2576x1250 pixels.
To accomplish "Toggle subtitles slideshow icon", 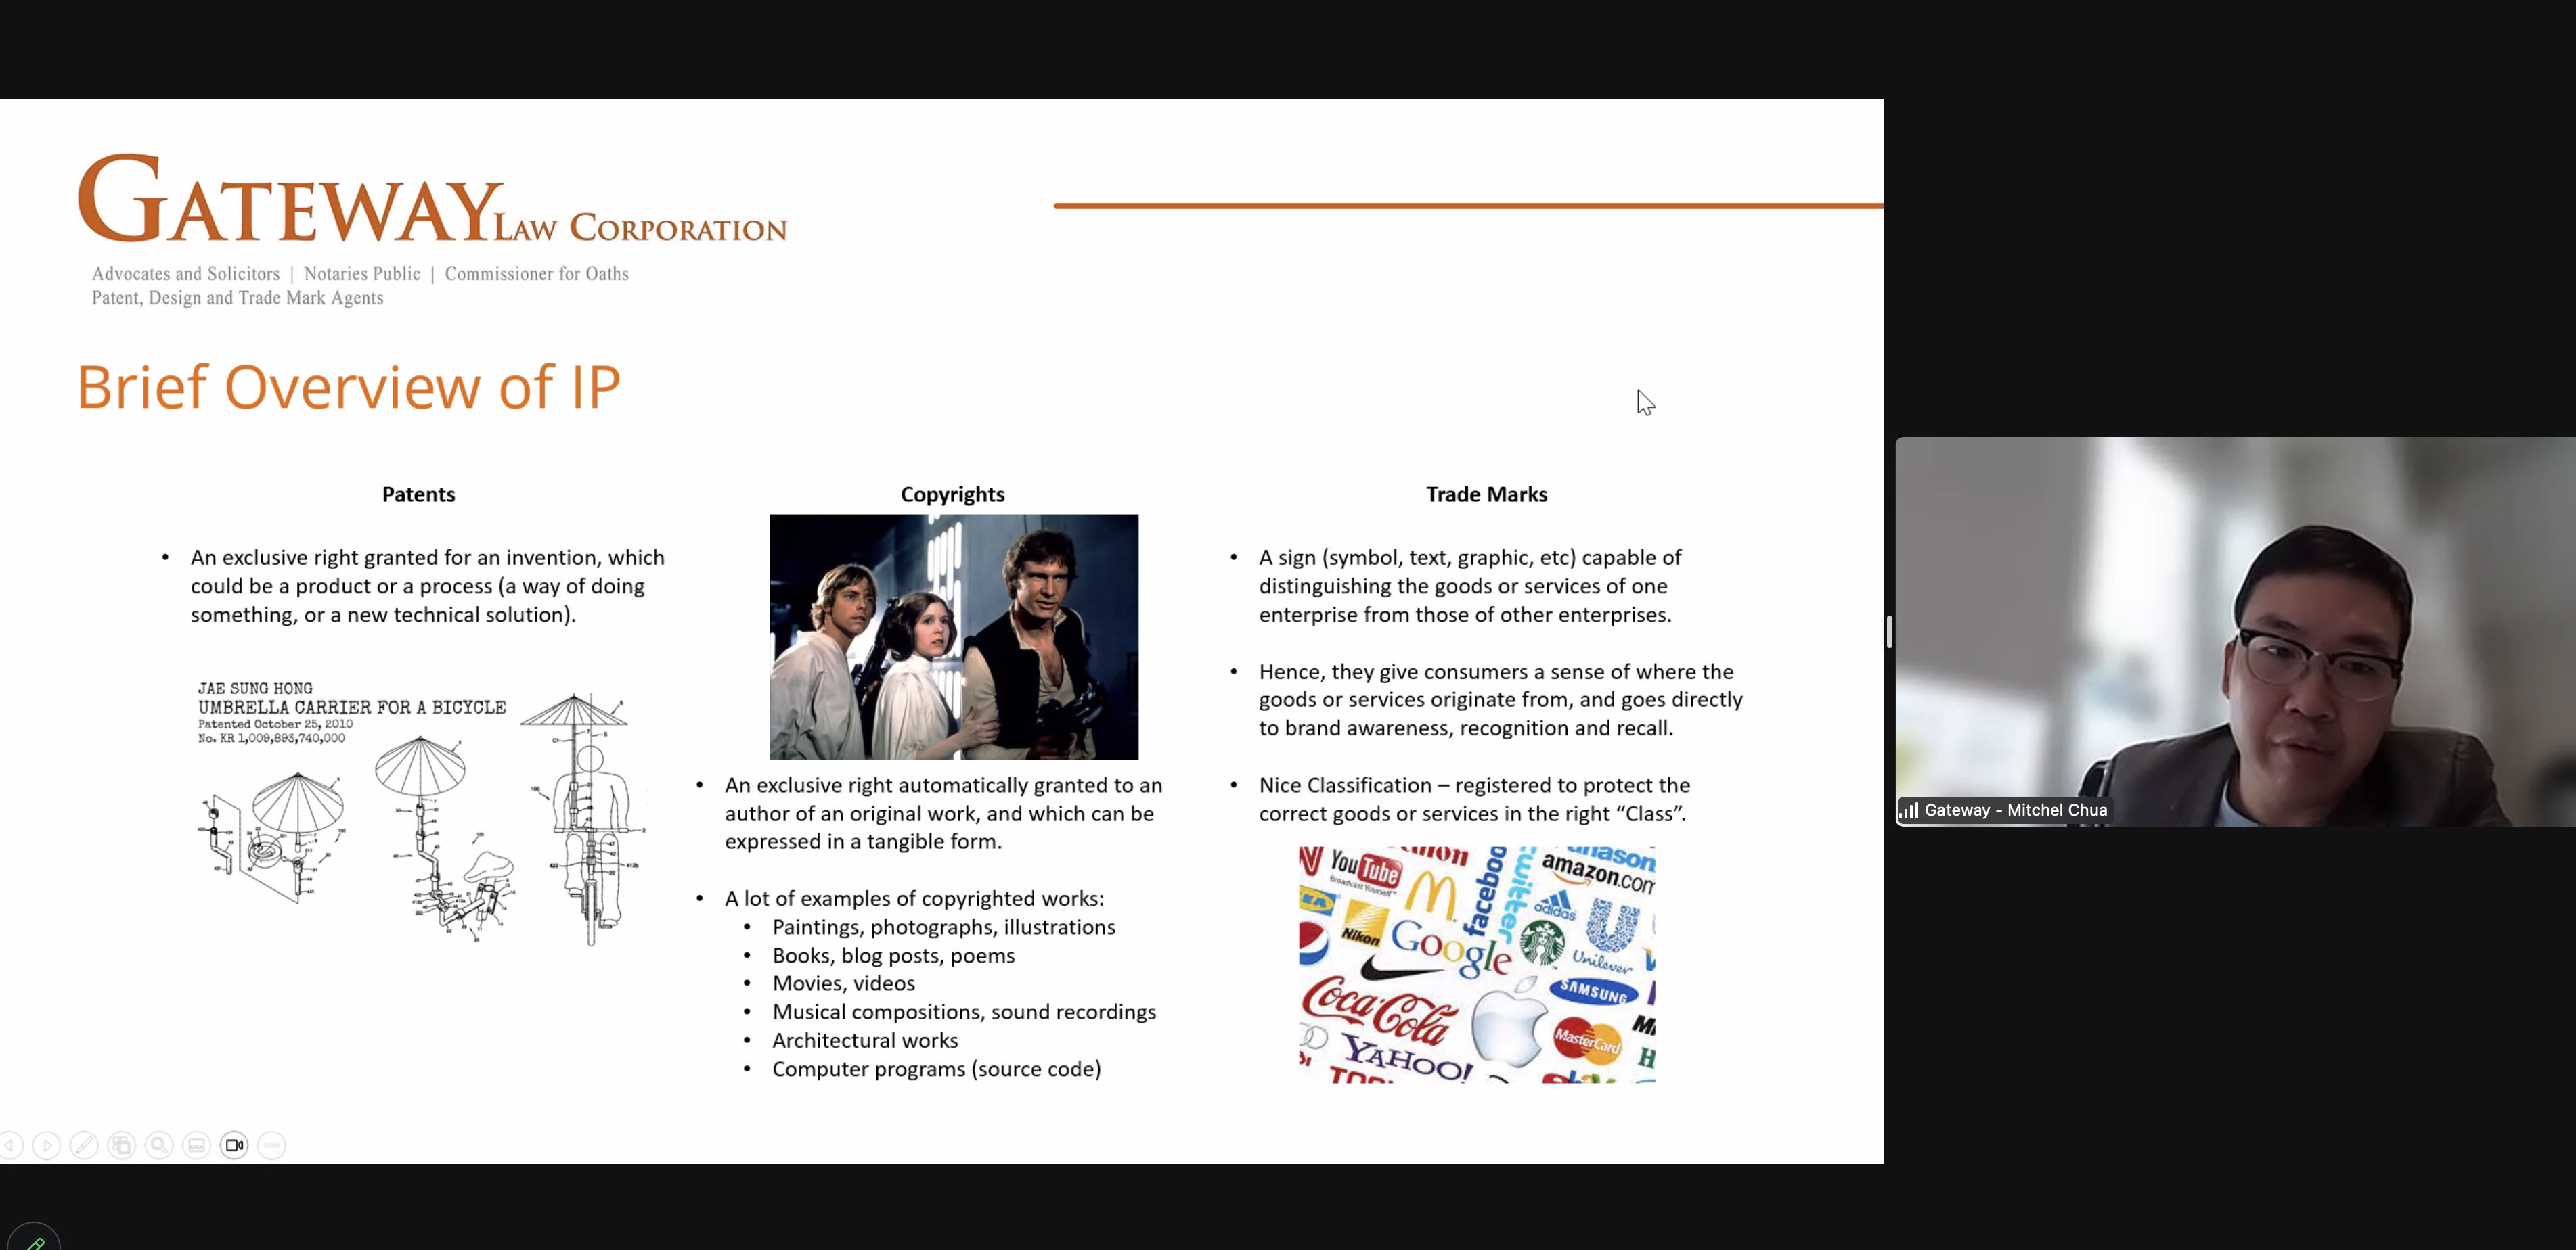I will 197,1145.
